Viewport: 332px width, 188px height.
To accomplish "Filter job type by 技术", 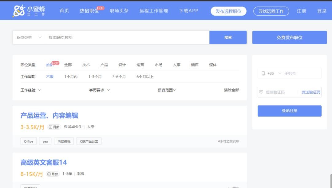I will pyautogui.click(x=86, y=65).
